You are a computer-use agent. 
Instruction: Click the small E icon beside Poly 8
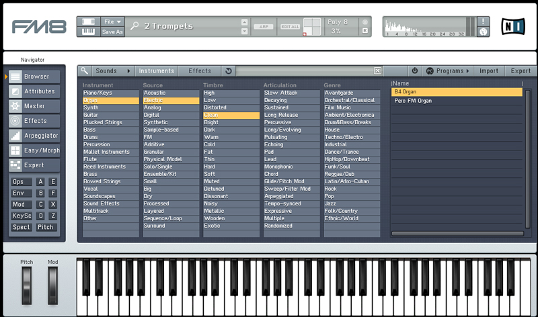click(365, 31)
